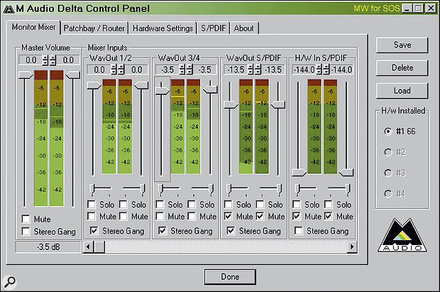Click the -3.5 dB readout field

[x=48, y=247]
